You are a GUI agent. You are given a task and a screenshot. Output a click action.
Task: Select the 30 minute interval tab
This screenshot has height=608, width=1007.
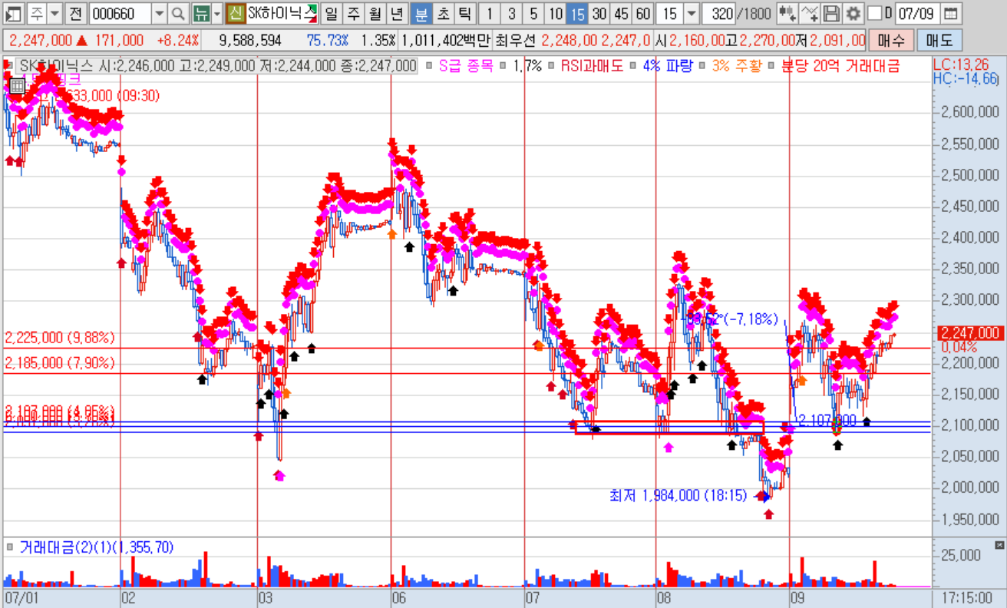pos(599,13)
